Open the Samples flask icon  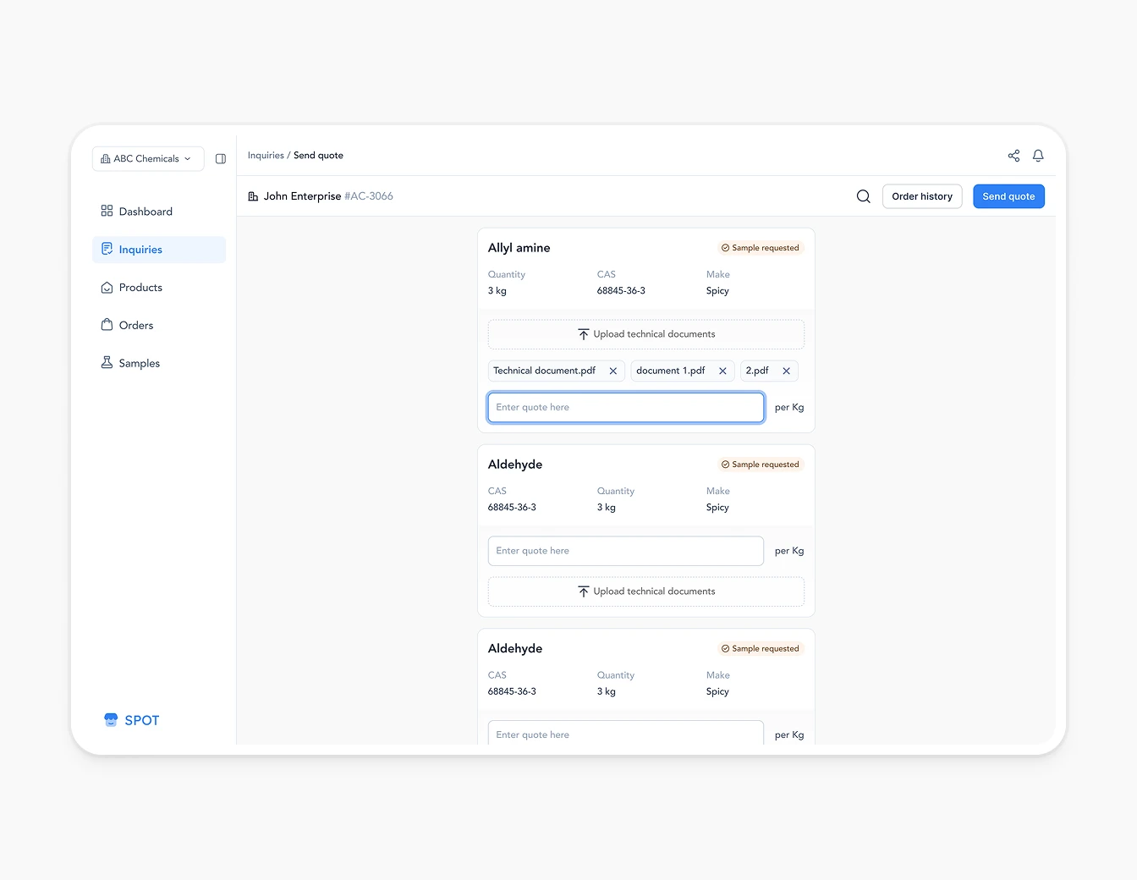click(x=107, y=362)
